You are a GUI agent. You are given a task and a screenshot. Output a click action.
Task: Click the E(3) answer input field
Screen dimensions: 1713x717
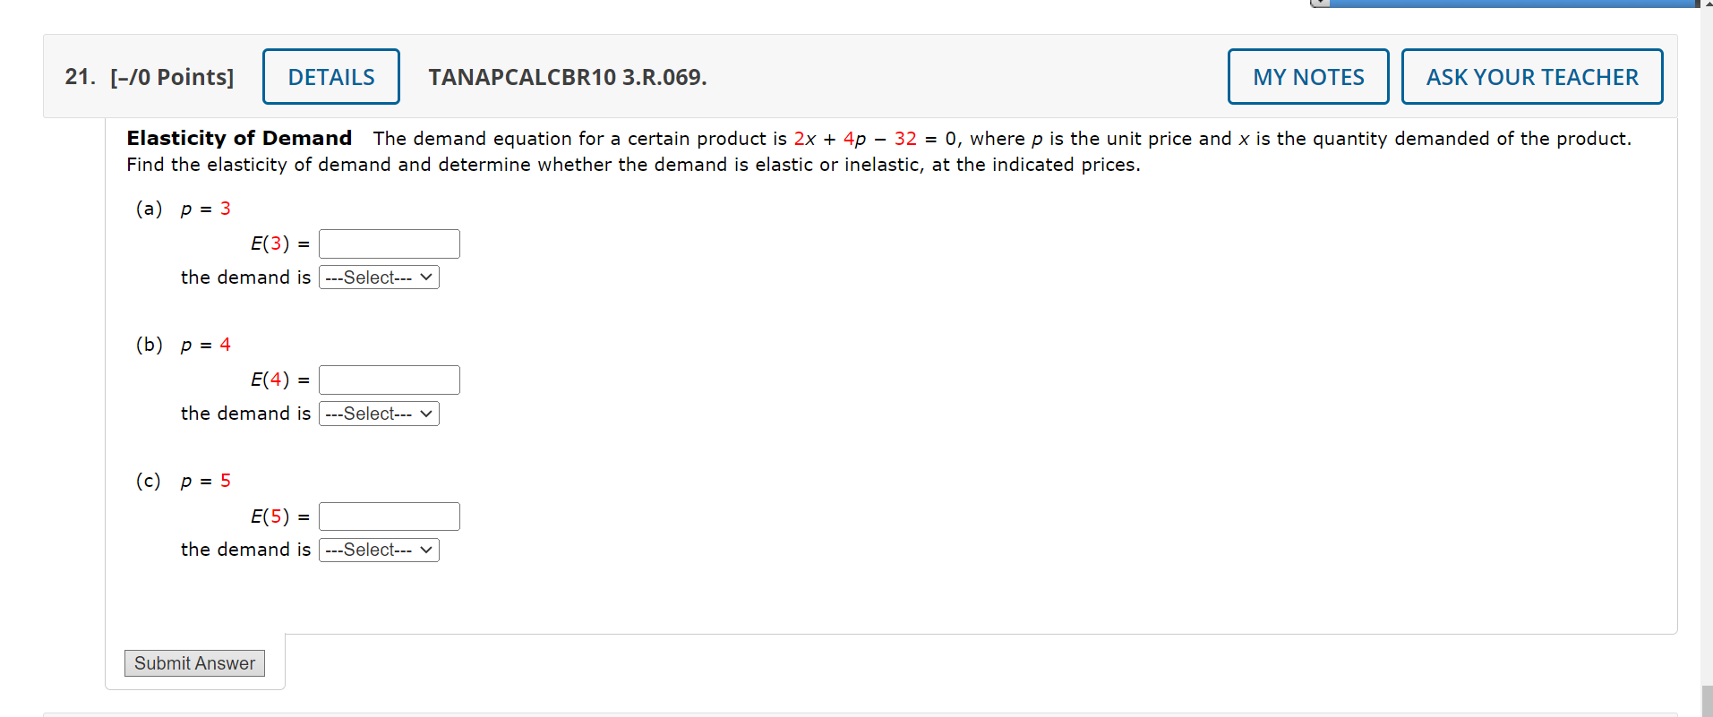coord(389,243)
